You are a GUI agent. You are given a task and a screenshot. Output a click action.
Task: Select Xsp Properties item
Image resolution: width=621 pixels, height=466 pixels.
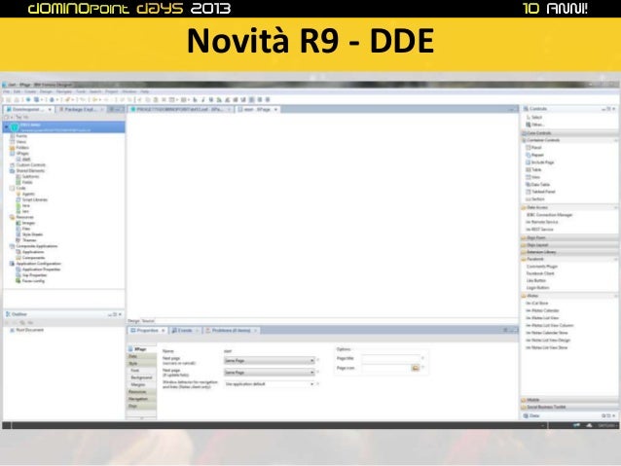click(34, 275)
